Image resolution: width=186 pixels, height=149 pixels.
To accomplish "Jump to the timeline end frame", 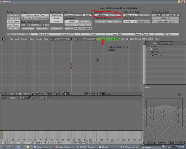I will point(89,143).
